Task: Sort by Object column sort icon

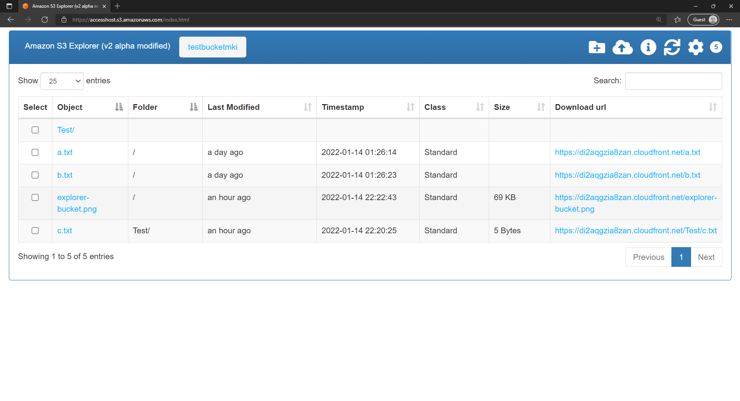Action: pyautogui.click(x=119, y=107)
